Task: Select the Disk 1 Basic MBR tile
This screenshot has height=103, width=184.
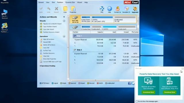Action: tap(75, 19)
